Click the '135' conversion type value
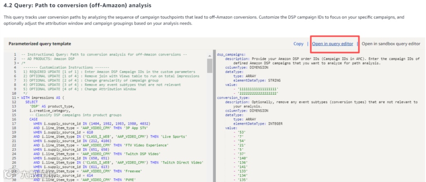 [242, 180]
